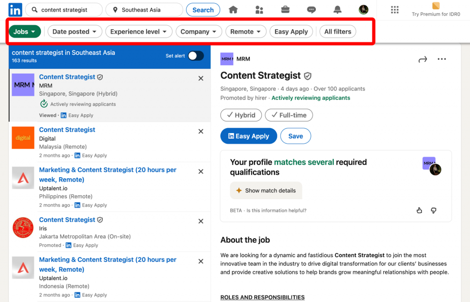Give thumbs down on match information
470x302 pixels.
click(433, 210)
